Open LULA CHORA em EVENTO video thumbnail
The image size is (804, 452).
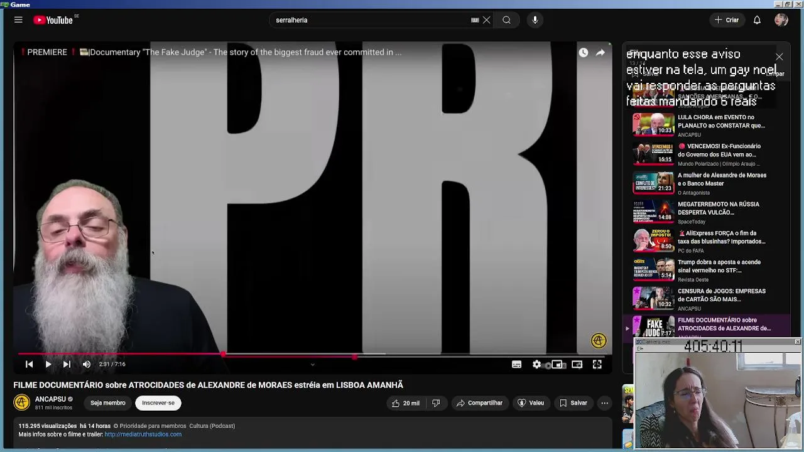pos(653,124)
